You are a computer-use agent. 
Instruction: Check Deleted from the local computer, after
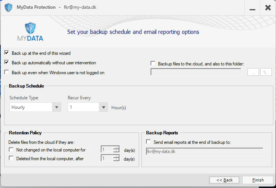click(11, 158)
